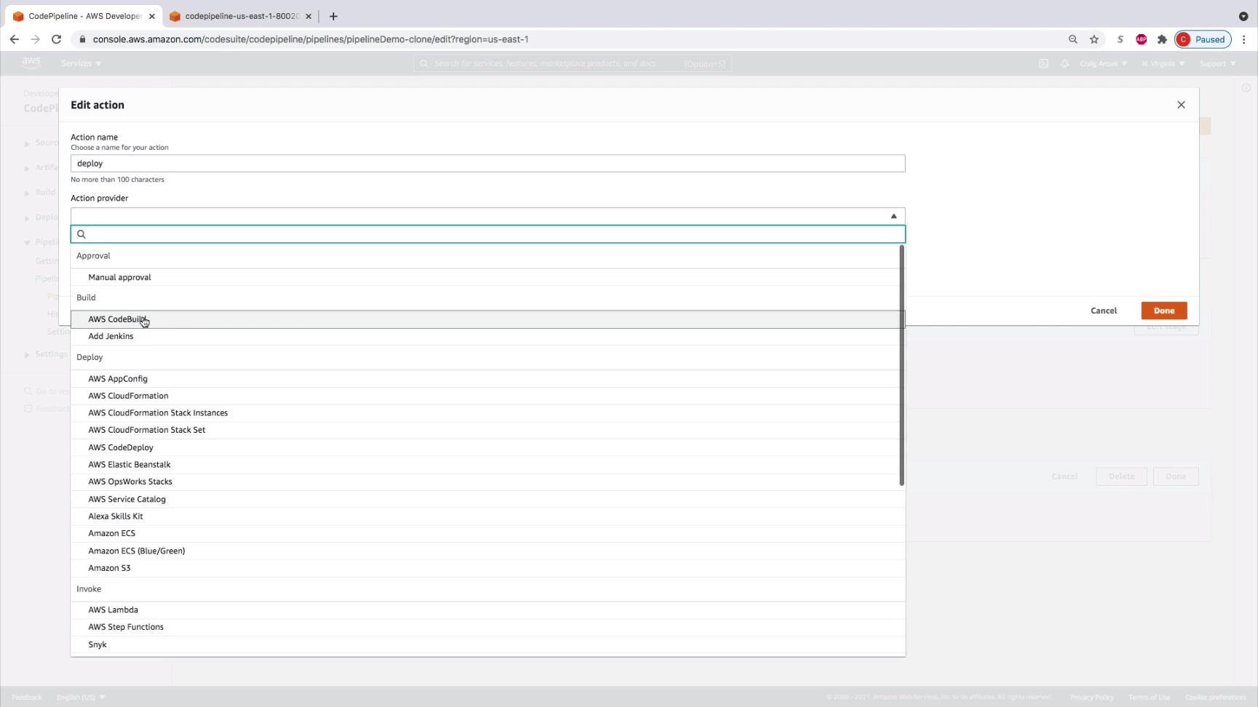Click the Paused profile button
Image resolution: width=1258 pixels, height=707 pixels.
pos(1203,39)
